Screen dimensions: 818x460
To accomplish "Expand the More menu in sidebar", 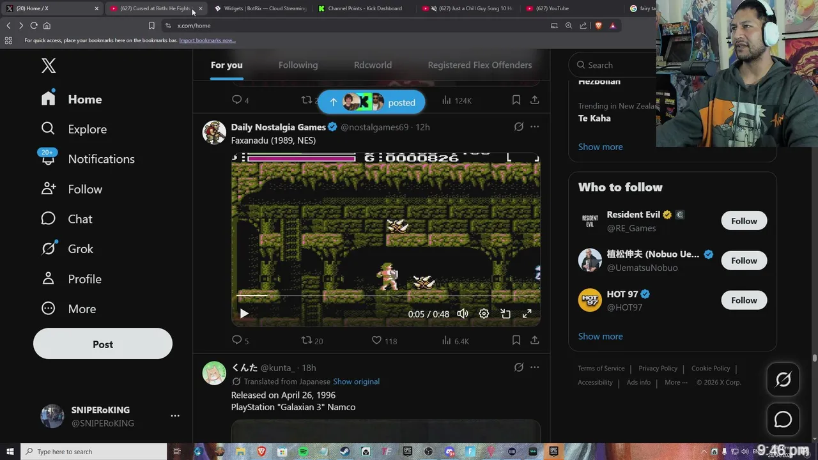I will pos(68,309).
